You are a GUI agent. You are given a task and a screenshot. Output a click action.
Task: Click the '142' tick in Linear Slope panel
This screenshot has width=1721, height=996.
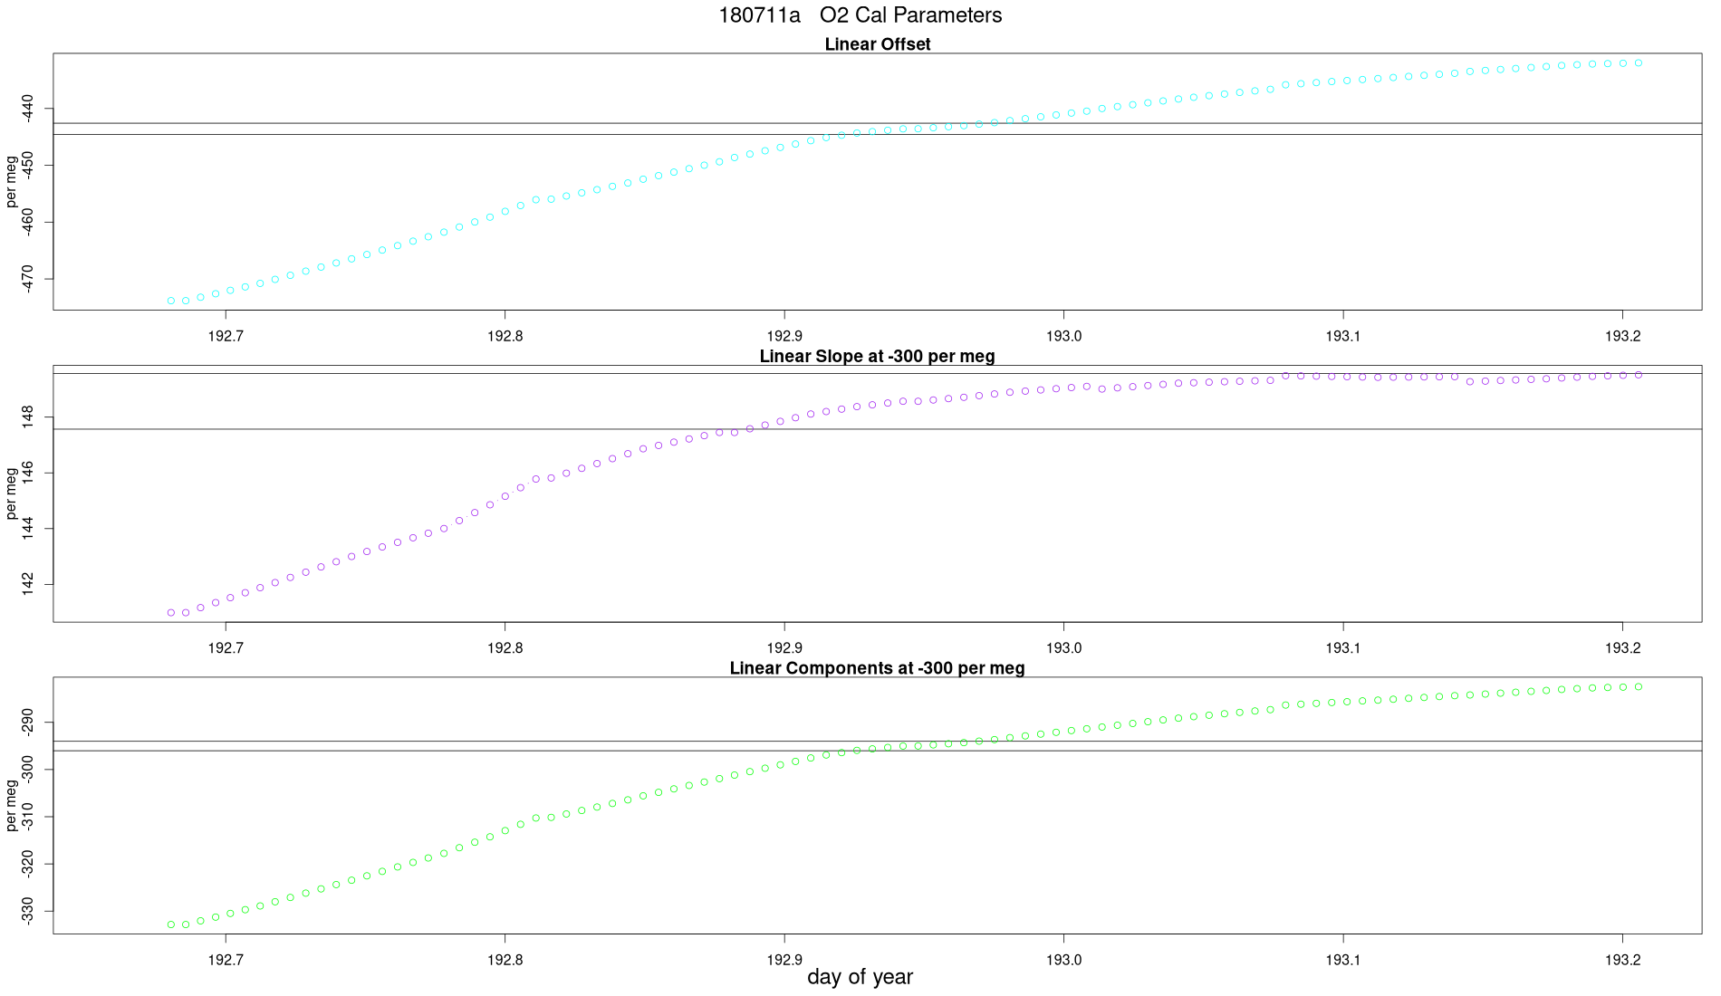27,584
